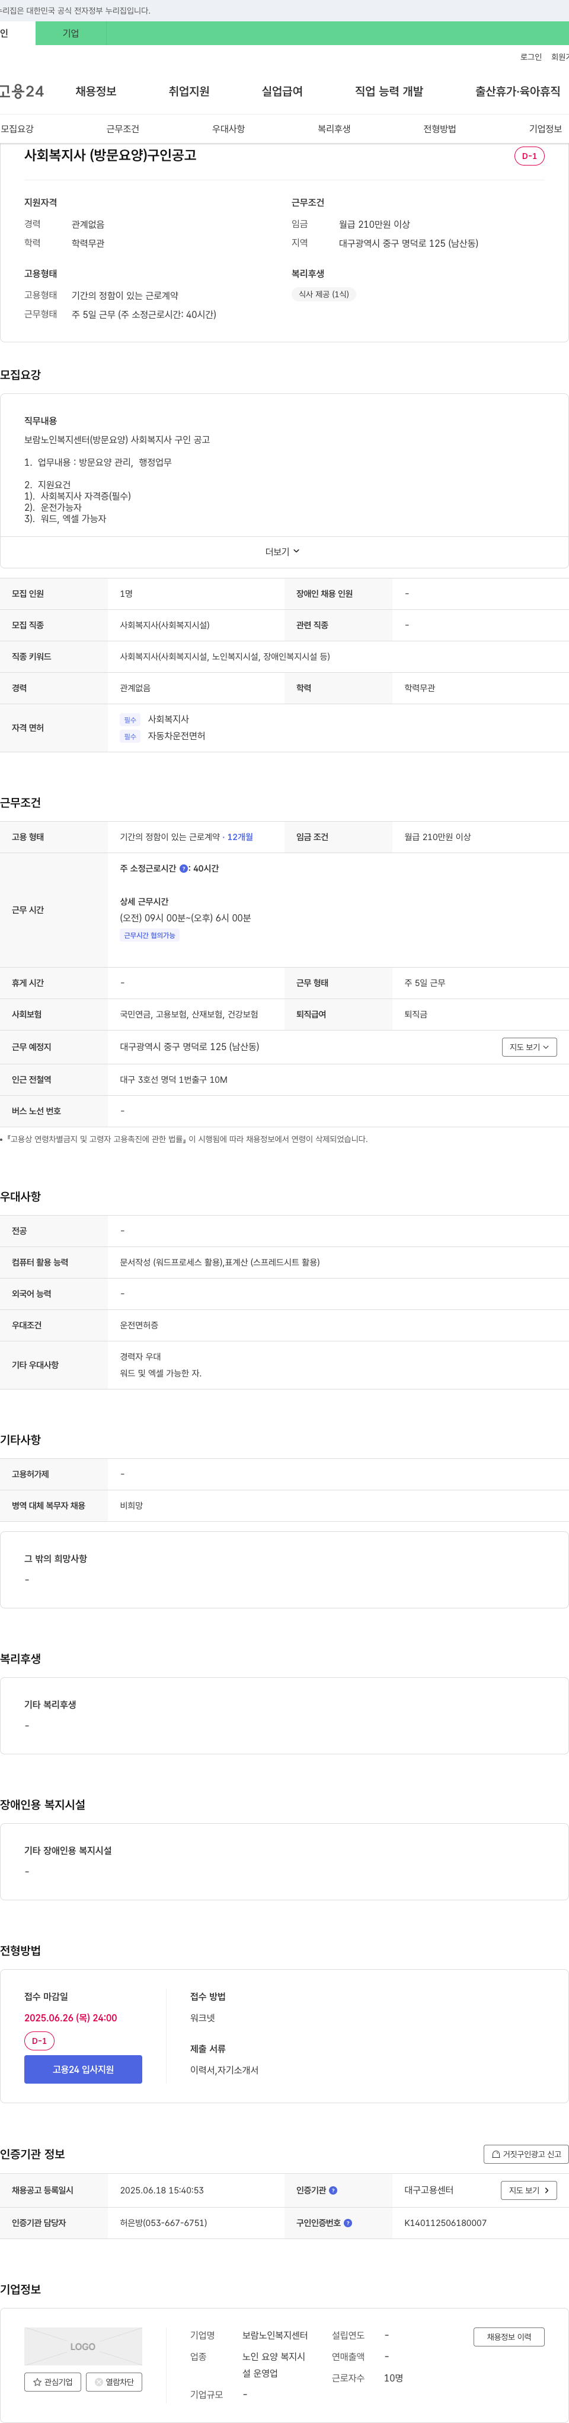Click the help icon next to 주 소정근로시간

[184, 868]
